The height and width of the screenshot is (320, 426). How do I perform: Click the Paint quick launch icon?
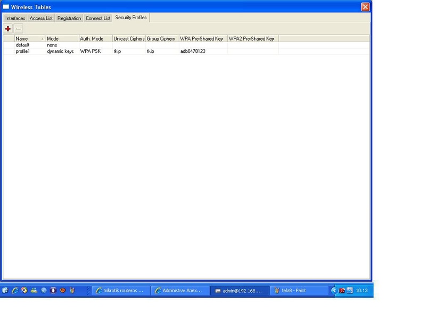click(x=72, y=290)
